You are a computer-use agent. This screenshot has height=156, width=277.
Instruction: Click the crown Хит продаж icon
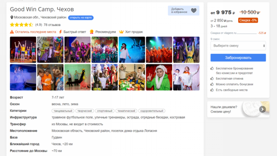121,32
